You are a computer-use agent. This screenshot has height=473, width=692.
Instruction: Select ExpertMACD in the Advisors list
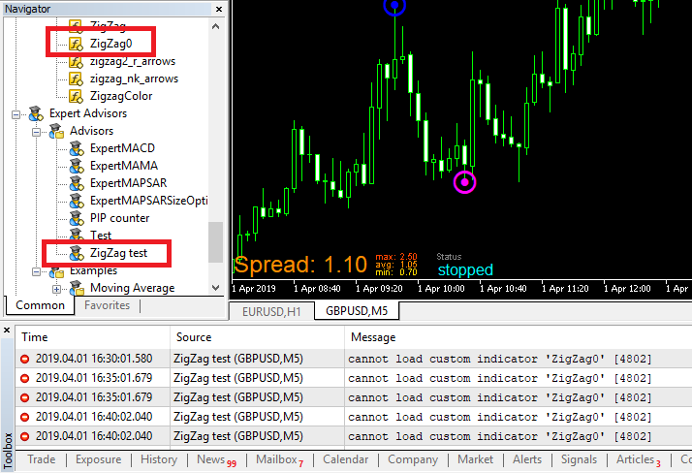tap(122, 148)
